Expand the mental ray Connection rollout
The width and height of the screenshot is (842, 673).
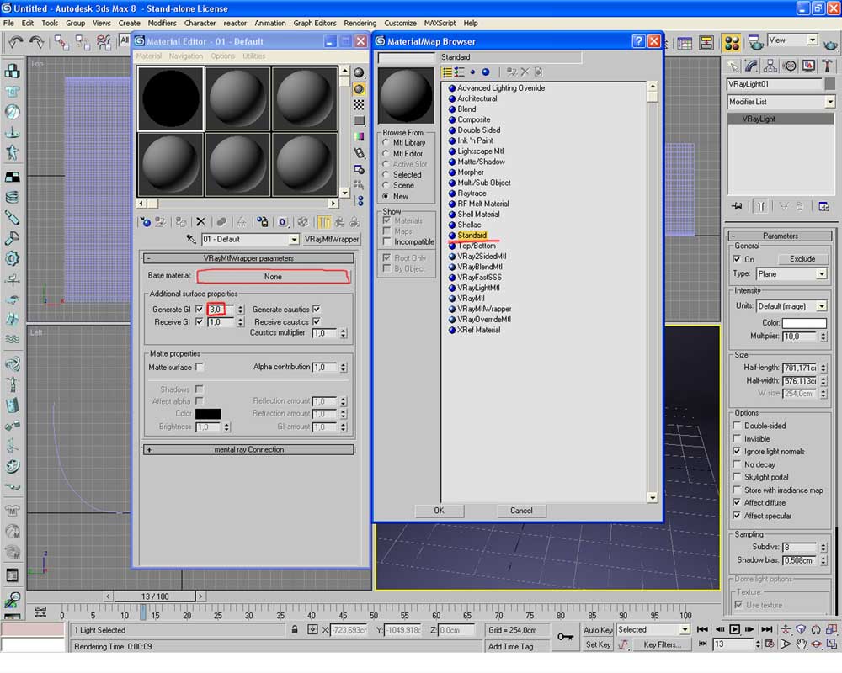pyautogui.click(x=248, y=450)
